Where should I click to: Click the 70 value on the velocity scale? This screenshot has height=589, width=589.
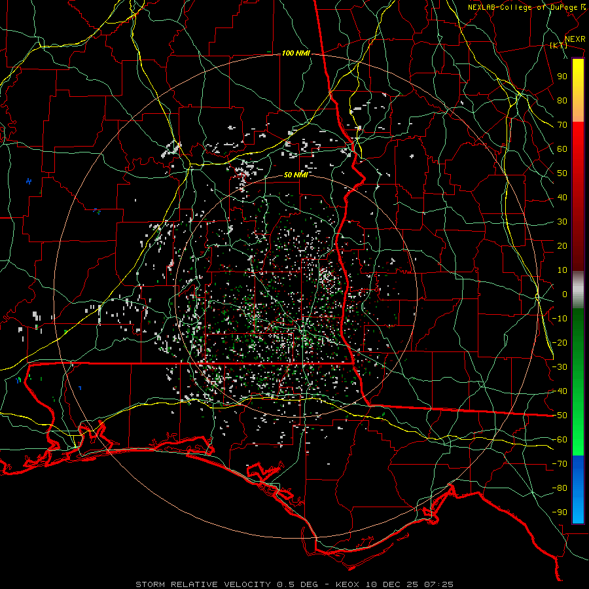562,125
